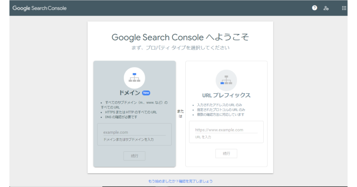Click the blue New badge beside ドメイン

click(146, 93)
